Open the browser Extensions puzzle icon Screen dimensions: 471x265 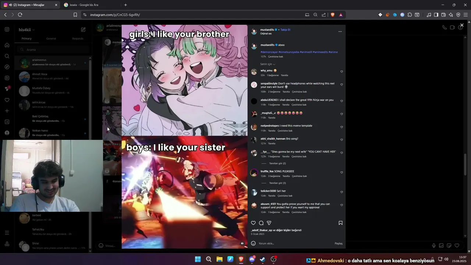[x=410, y=15]
